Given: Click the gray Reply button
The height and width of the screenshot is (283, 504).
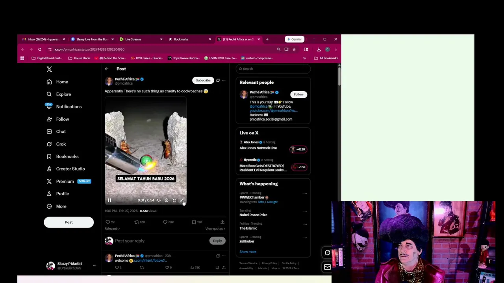Looking at the screenshot, I should (x=217, y=241).
